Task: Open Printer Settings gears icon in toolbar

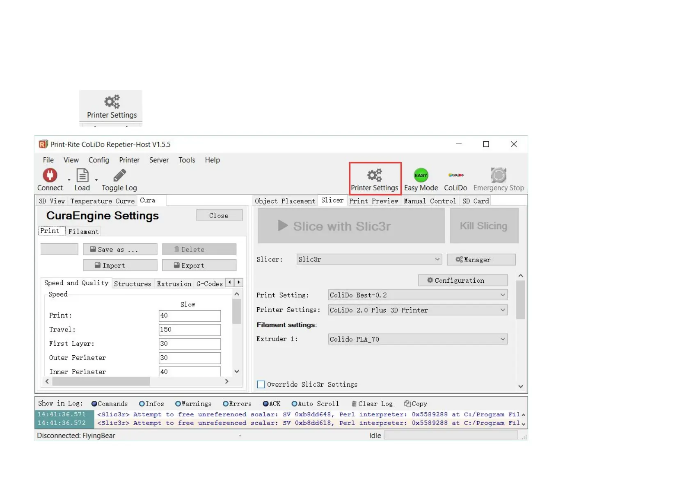Action: tap(375, 175)
